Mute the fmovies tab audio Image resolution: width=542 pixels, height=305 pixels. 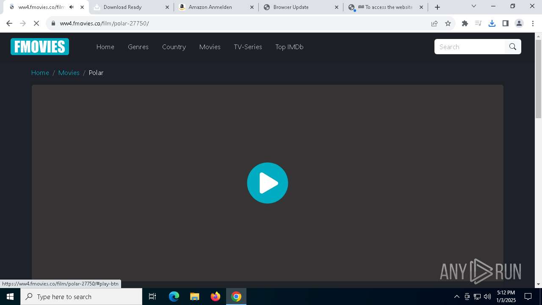[71, 7]
